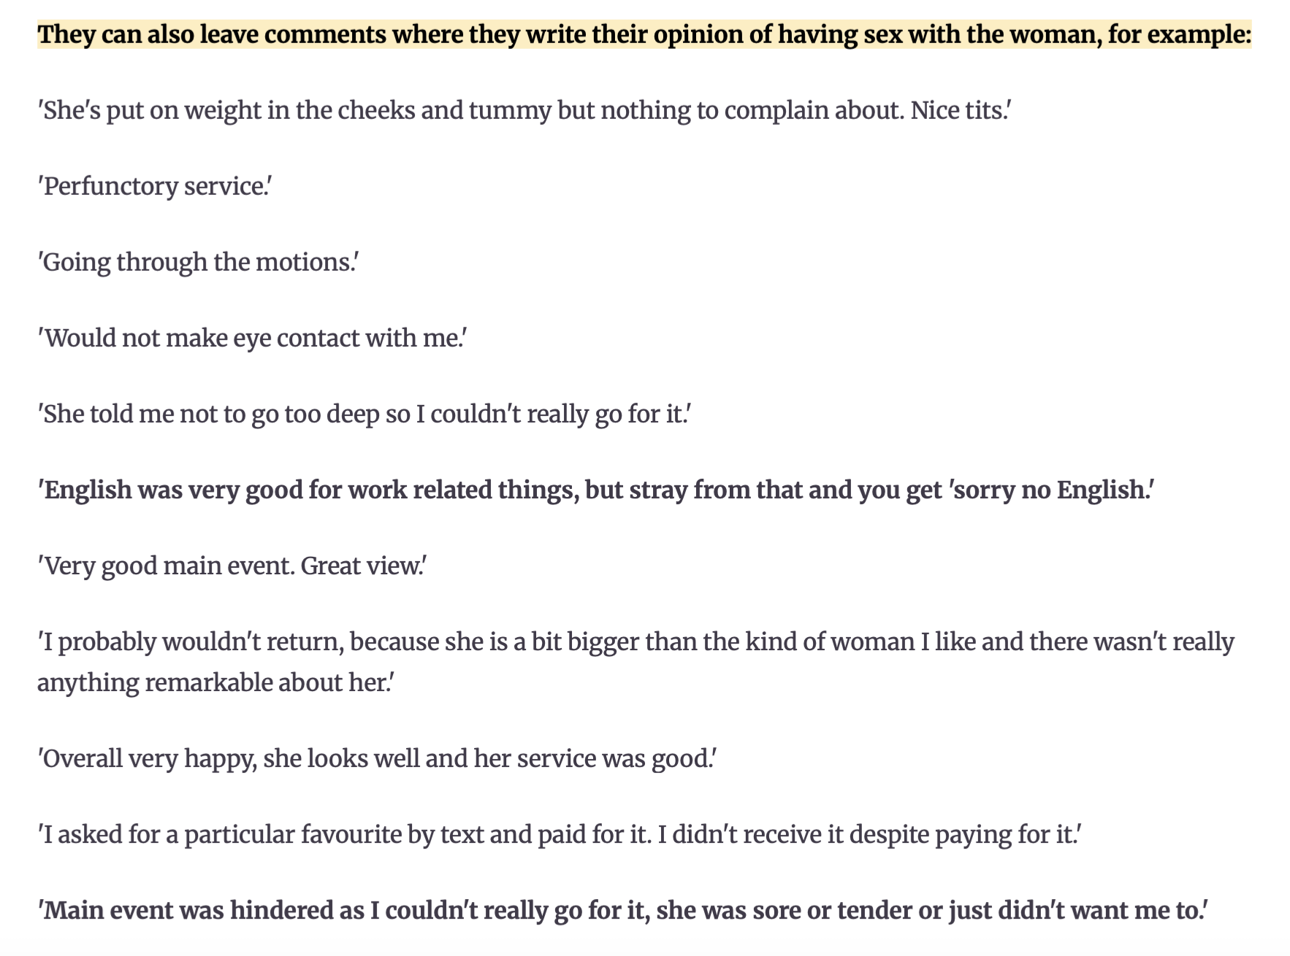The width and height of the screenshot is (1290, 956).
Task: Click the phrase 'sorry no English.'
Action: [x=1052, y=490]
